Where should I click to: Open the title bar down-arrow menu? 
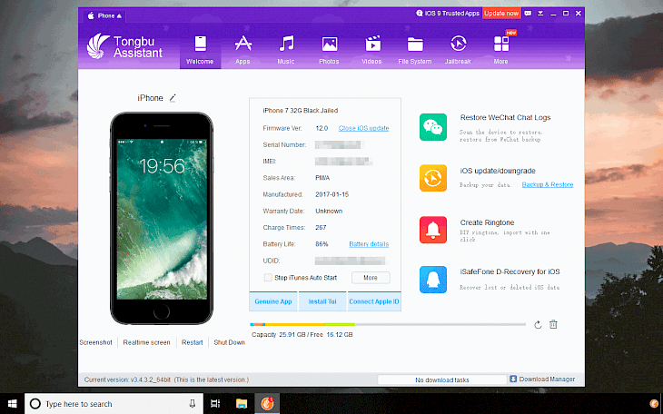coord(540,14)
